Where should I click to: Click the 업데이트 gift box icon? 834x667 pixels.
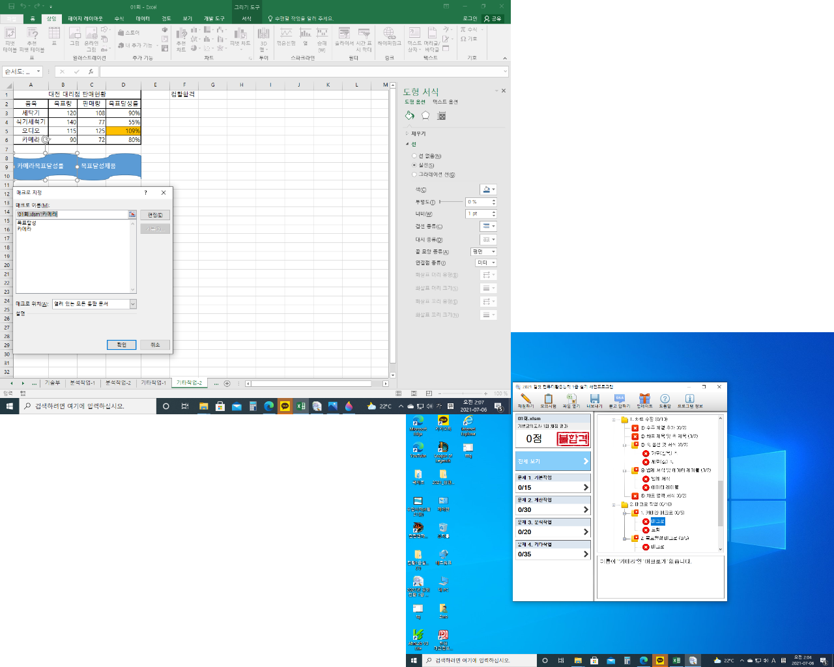pos(644,401)
